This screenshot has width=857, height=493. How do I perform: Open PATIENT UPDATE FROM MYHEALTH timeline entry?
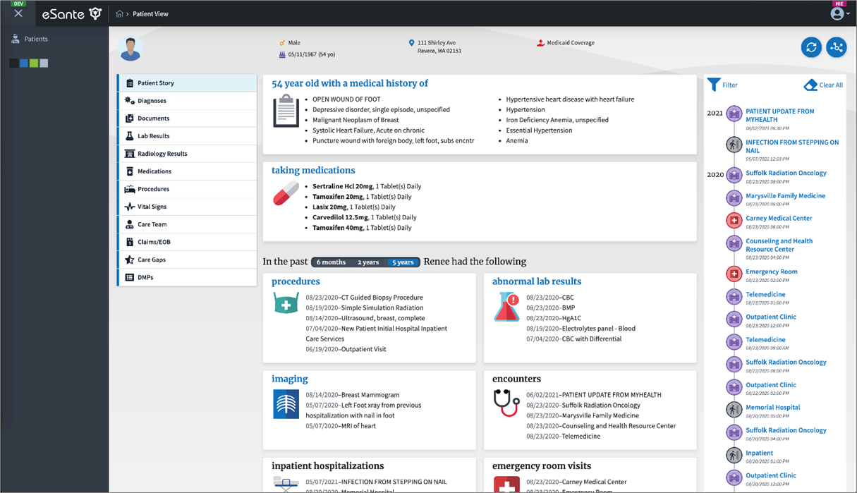(x=779, y=116)
